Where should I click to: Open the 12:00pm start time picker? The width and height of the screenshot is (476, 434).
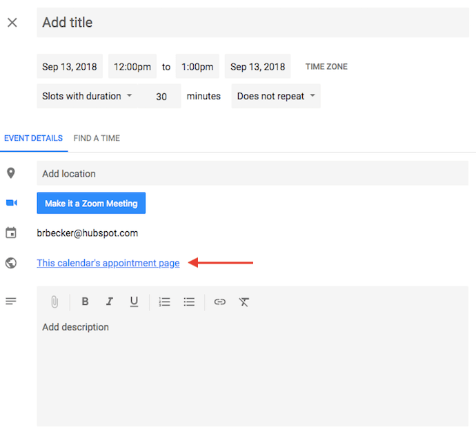click(132, 67)
